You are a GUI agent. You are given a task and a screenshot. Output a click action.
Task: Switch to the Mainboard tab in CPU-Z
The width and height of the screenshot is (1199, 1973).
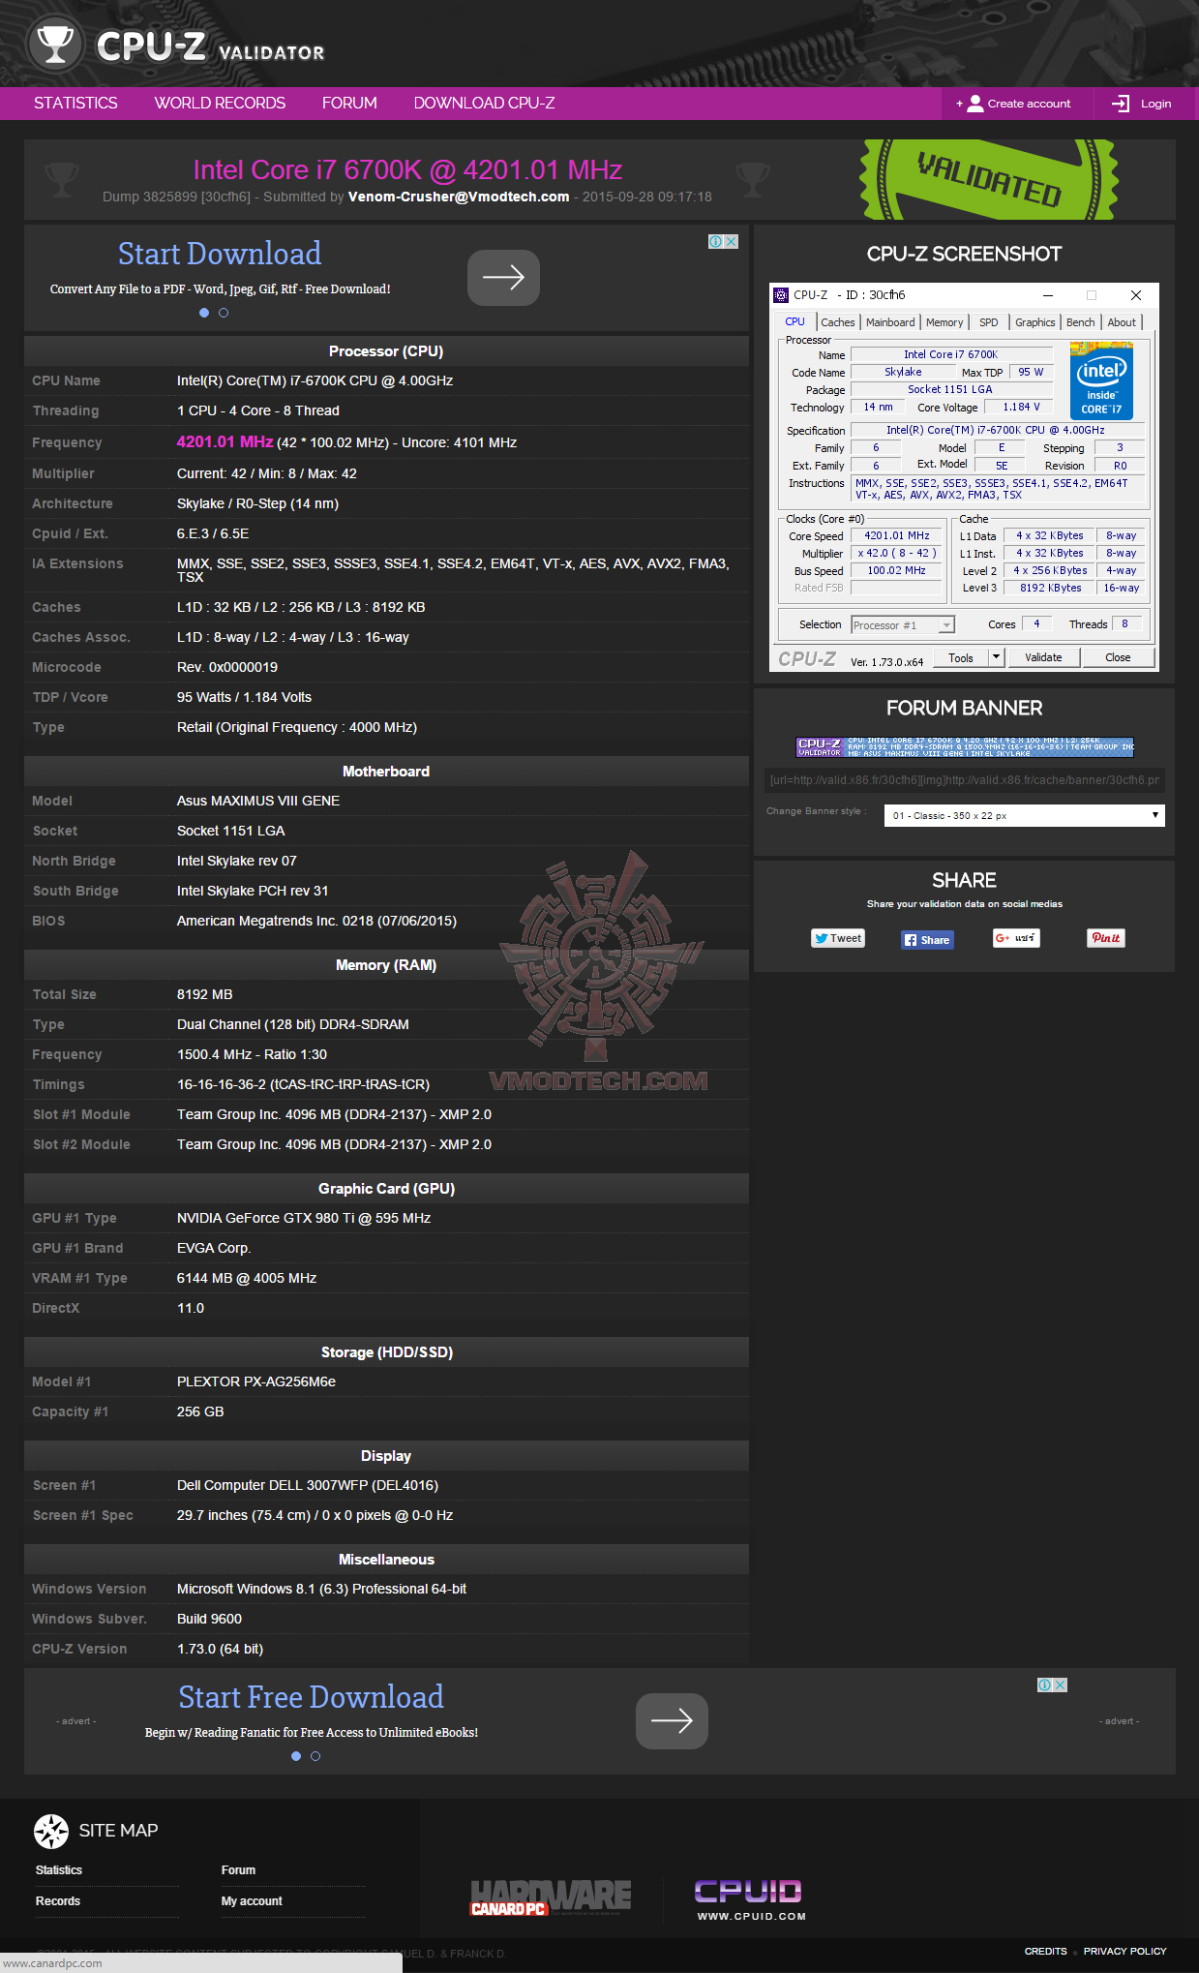pos(890,322)
